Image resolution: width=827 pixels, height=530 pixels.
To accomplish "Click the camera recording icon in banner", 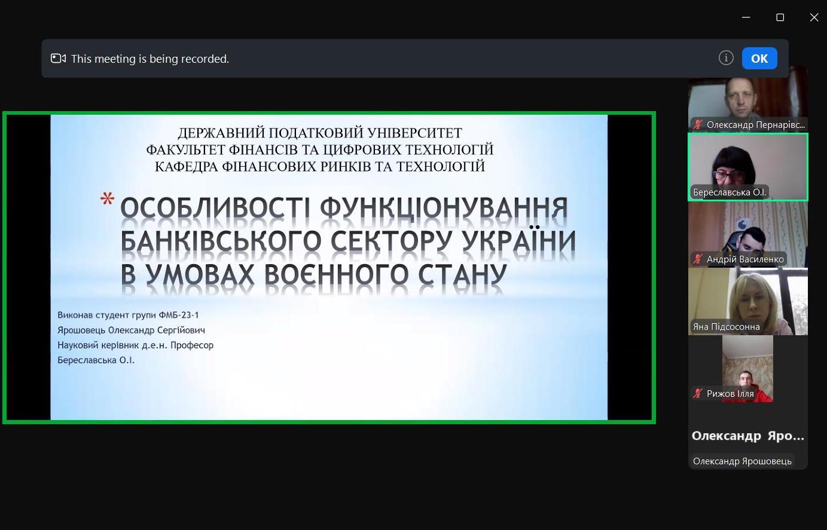I will (58, 59).
